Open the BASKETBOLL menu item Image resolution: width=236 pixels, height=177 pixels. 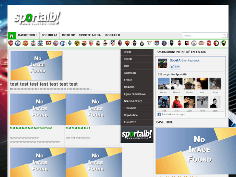tap(28, 35)
